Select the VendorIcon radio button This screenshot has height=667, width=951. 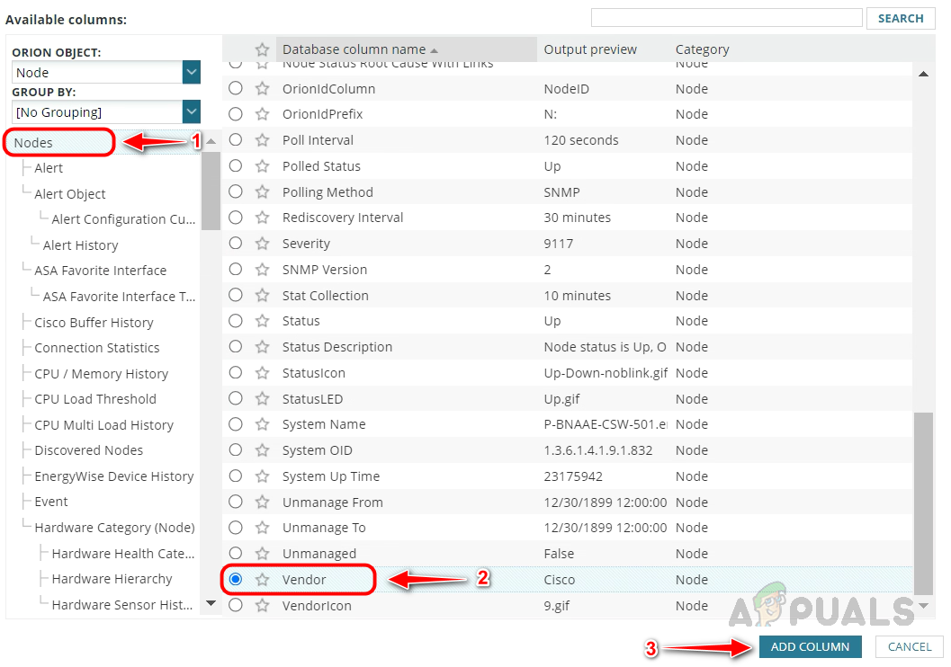tap(236, 606)
